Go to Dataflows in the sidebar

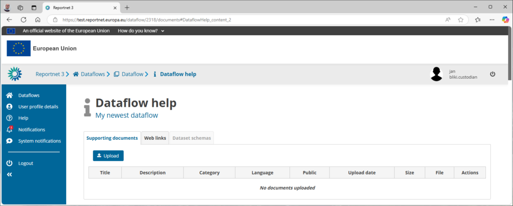[x=29, y=95]
